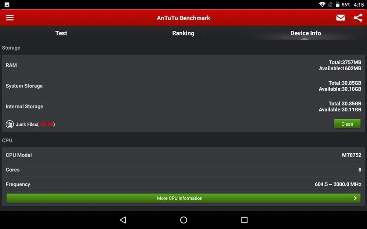This screenshot has width=367, height=229.
Task: Switch to the Test tab
Action: pos(61,33)
